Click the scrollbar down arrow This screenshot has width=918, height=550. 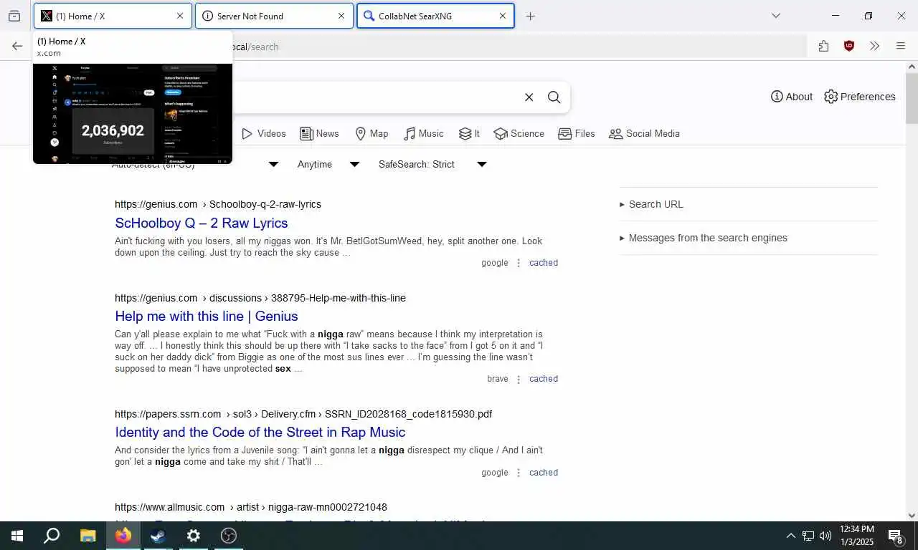[912, 515]
